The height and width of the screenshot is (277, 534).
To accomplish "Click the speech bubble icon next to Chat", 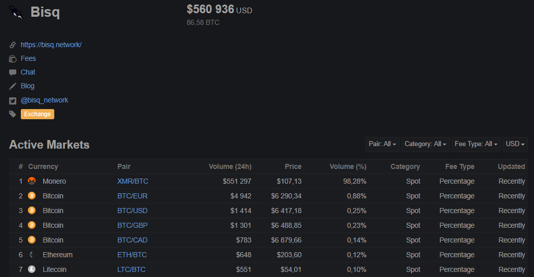I will (x=13, y=73).
